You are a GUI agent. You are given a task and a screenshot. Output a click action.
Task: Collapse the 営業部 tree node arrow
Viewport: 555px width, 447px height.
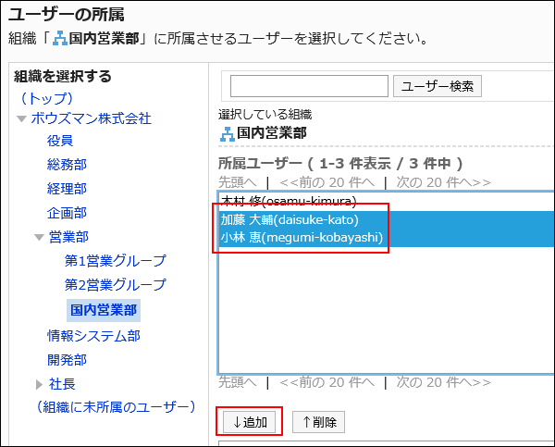coord(39,237)
